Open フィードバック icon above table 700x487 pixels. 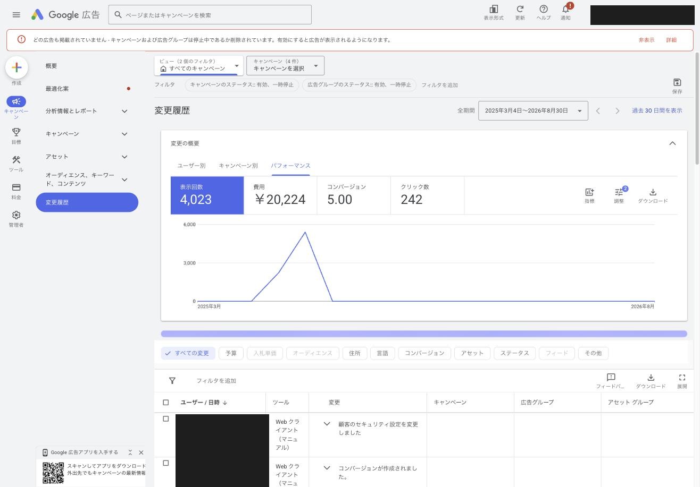(611, 381)
